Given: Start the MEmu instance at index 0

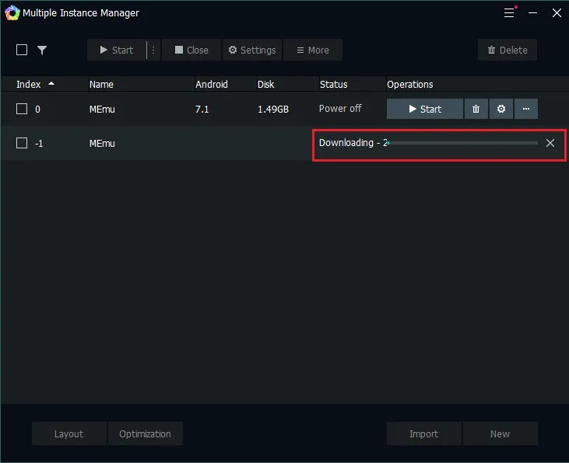Looking at the screenshot, I should pos(425,109).
